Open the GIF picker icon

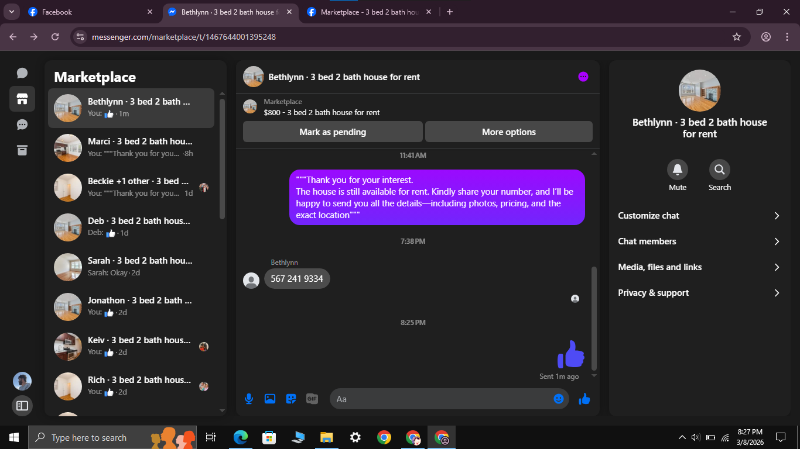[x=312, y=399]
